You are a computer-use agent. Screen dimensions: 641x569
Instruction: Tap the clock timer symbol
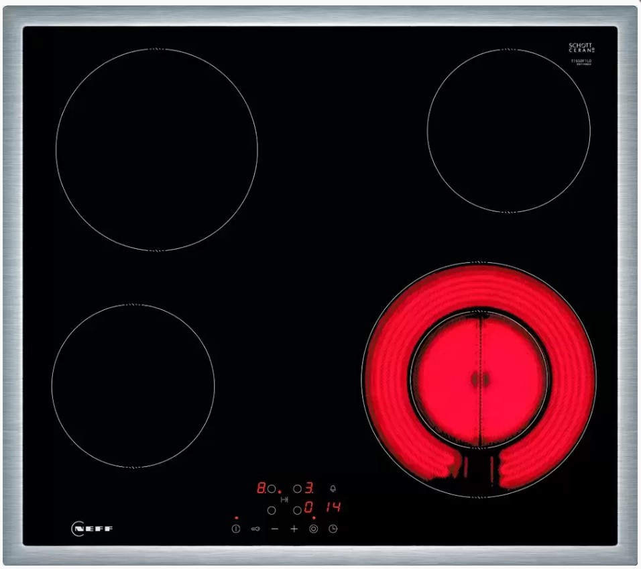333,529
